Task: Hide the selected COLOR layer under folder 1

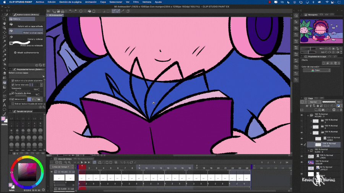Action: (x=302, y=145)
